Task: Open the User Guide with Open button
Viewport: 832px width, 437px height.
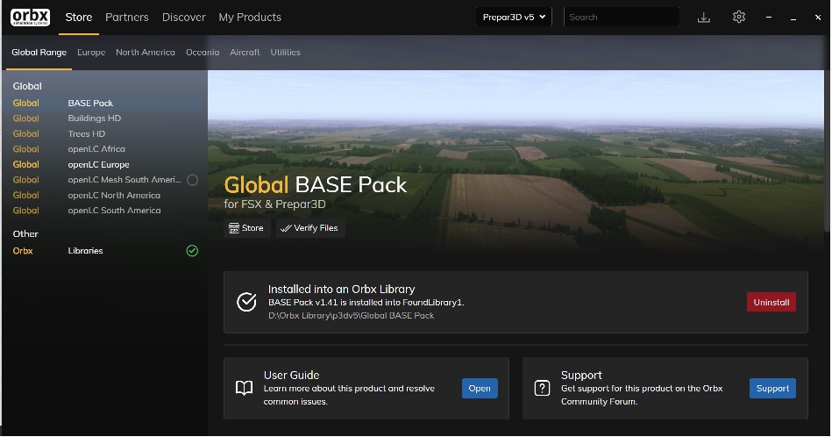Action: tap(480, 388)
